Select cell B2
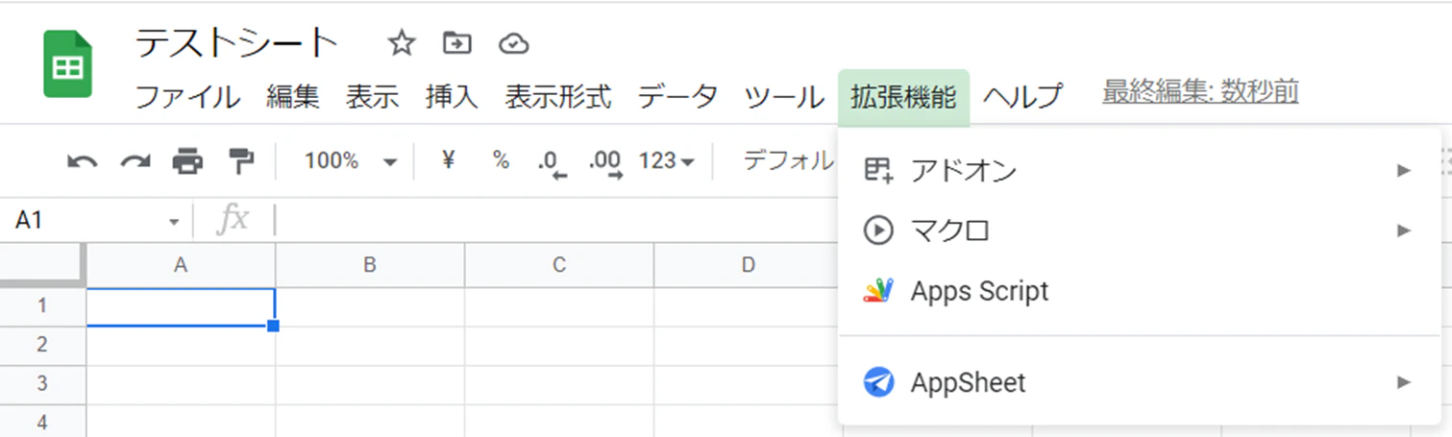The width and height of the screenshot is (1452, 437). [370, 346]
